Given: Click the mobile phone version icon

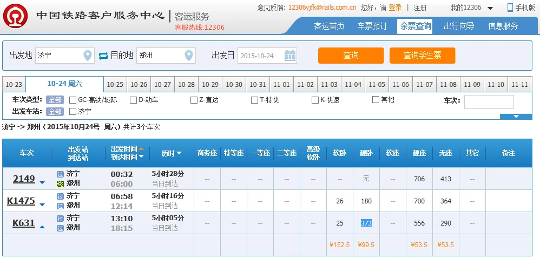Looking at the screenshot, I should coord(510,8).
